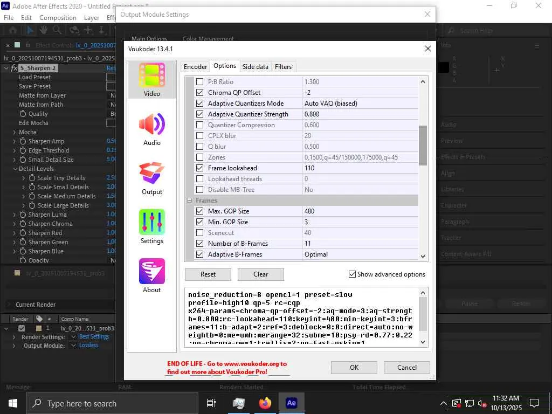Cancel the Voukoder dialog
This screenshot has width=552, height=414.
(x=406, y=367)
